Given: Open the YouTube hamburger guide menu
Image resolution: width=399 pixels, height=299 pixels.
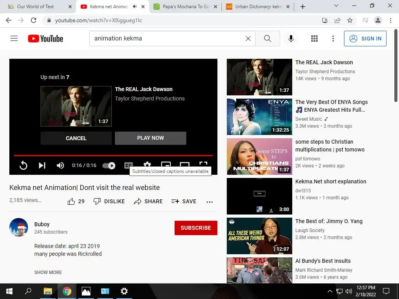Looking at the screenshot, I should [14, 39].
